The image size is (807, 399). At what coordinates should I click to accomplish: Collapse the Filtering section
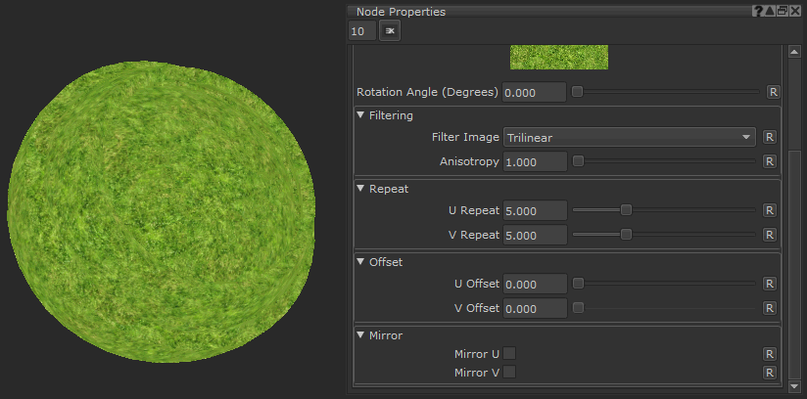click(x=360, y=115)
